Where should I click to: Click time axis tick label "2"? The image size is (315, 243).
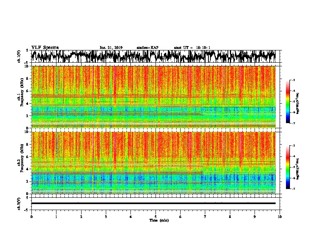(81, 217)
